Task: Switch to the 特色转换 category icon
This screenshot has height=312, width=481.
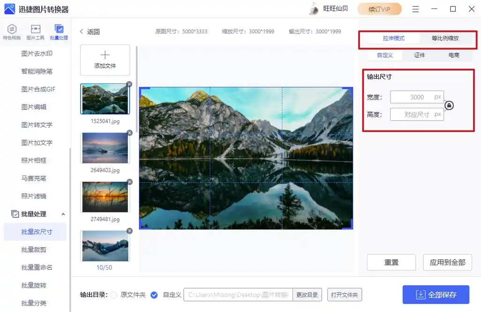Action: coord(11,31)
